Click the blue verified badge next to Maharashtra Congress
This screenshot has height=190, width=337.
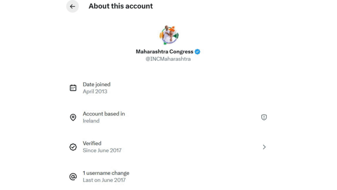point(197,51)
